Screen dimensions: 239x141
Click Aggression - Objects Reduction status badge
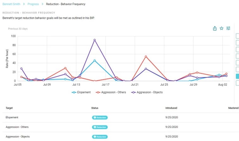[x=100, y=137]
